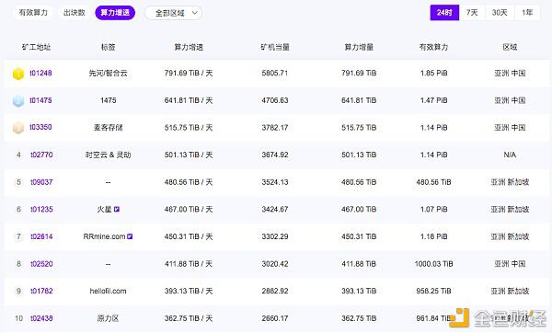Click the 区域 column header

(510, 47)
